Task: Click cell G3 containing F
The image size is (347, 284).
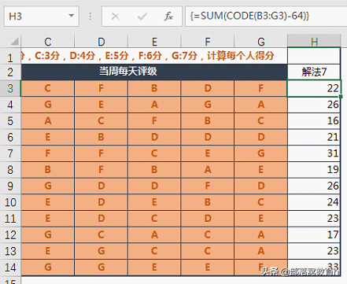Action: pos(260,88)
